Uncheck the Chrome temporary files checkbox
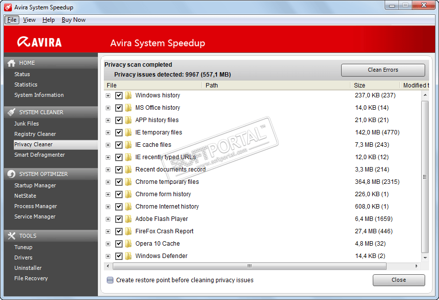Screen dimensions: 439x300 tap(119, 182)
